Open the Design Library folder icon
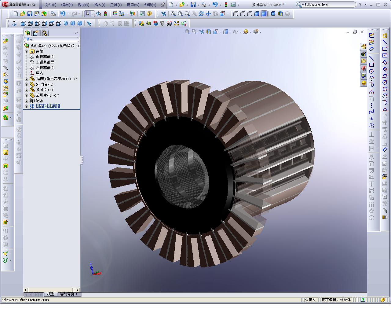 tap(364, 61)
